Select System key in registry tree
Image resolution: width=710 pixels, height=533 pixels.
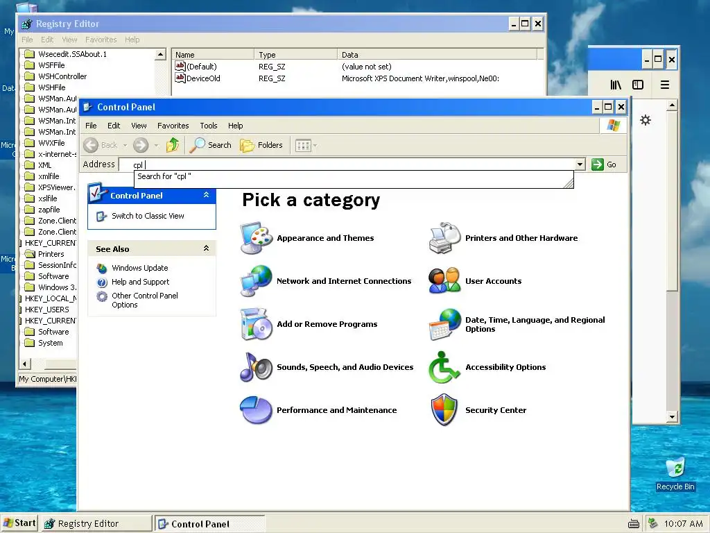[50, 343]
